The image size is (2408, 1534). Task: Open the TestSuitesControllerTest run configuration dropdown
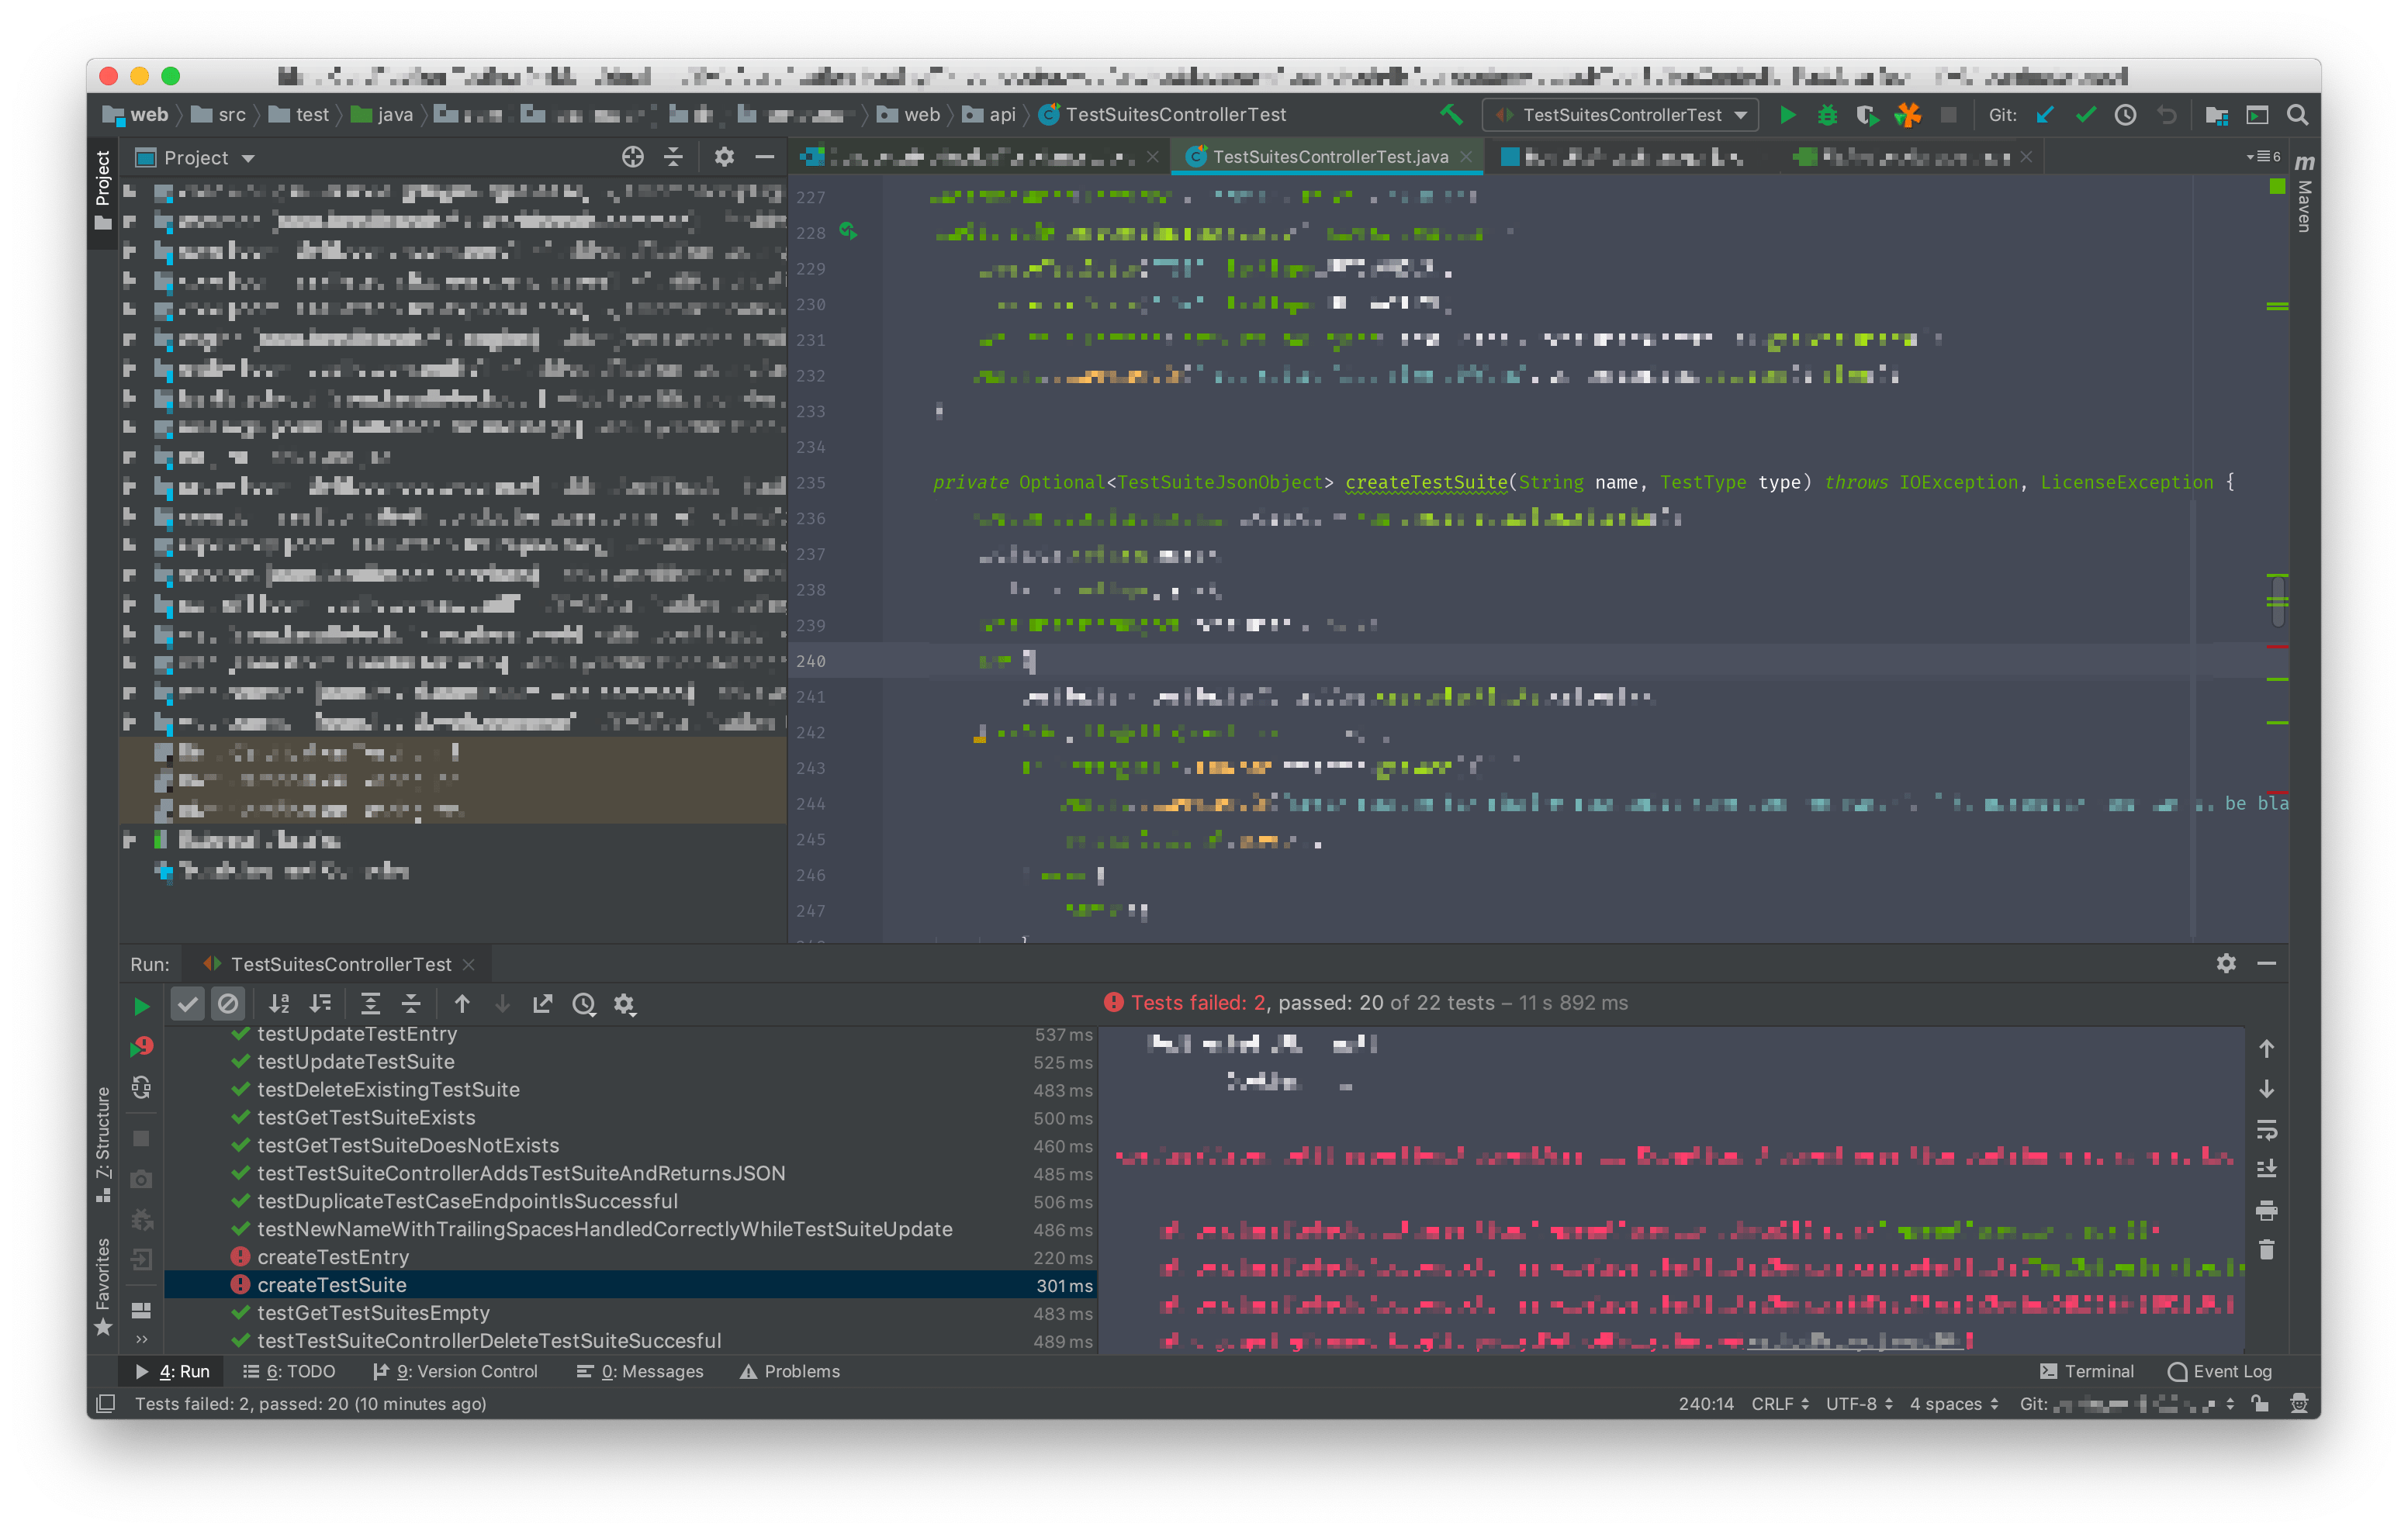1620,115
